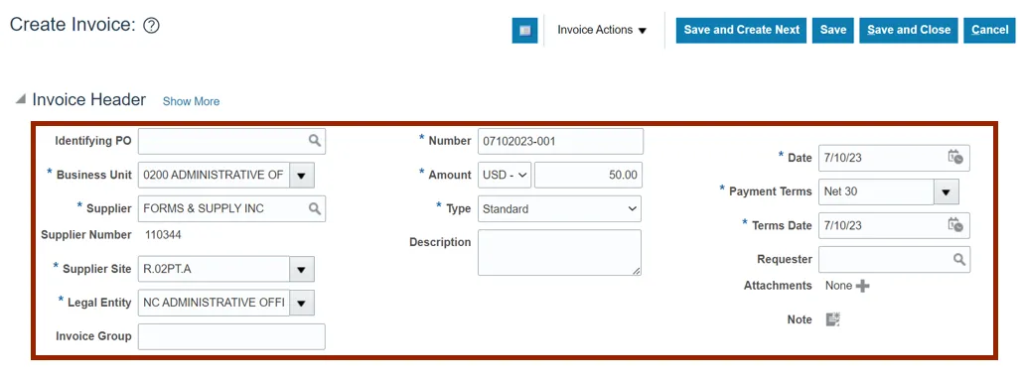Focus the Description text area
1022x378 pixels.
pyautogui.click(x=559, y=252)
